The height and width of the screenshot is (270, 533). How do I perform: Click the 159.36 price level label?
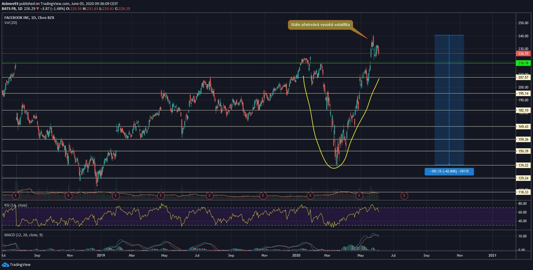coord(523,140)
